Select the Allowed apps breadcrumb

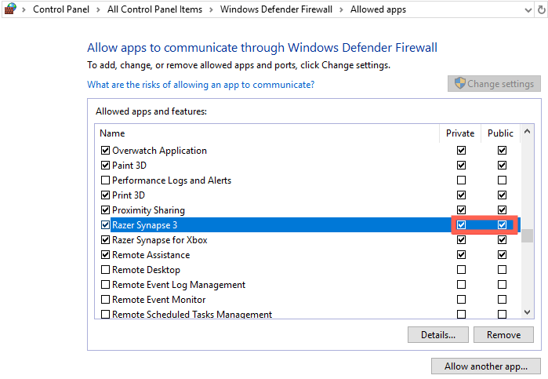(x=378, y=9)
